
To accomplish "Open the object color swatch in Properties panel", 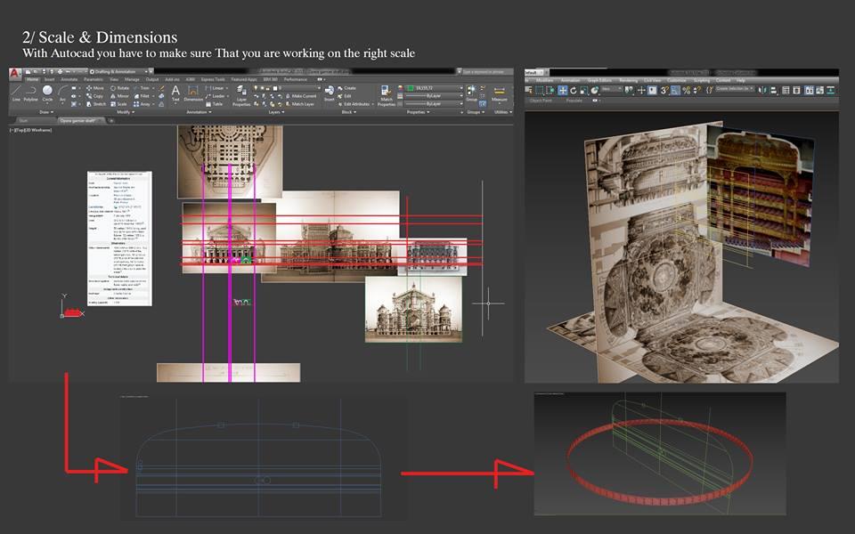I will pos(409,87).
